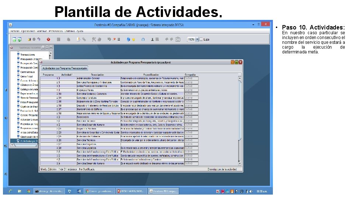The width and height of the screenshot is (354, 199).
Task: Click the pencil and paper edit icon
Action: pyautogui.click(x=78, y=39)
